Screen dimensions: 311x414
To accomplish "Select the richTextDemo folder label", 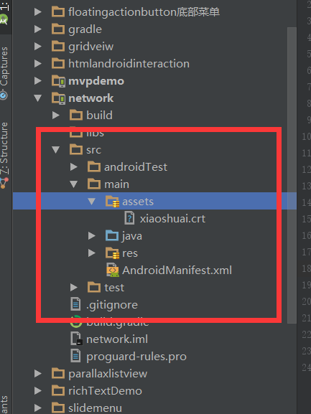I will [105, 391].
